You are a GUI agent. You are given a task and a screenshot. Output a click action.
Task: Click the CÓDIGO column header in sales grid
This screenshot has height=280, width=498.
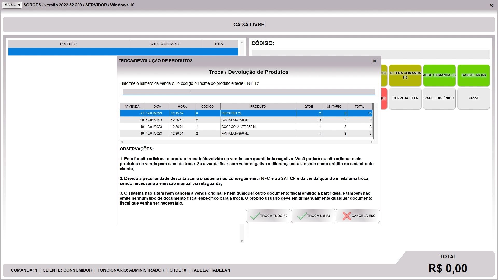click(208, 107)
